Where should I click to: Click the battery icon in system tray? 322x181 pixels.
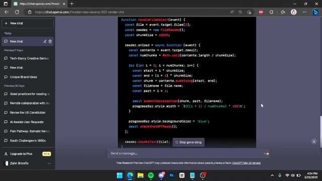pos(298,175)
